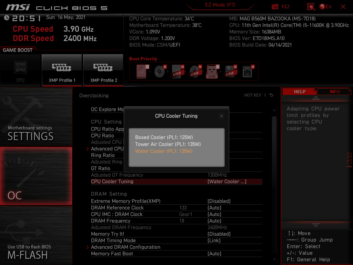
Task: Open the BIOS search magnifier icon
Action: pyautogui.click(x=311, y=7)
